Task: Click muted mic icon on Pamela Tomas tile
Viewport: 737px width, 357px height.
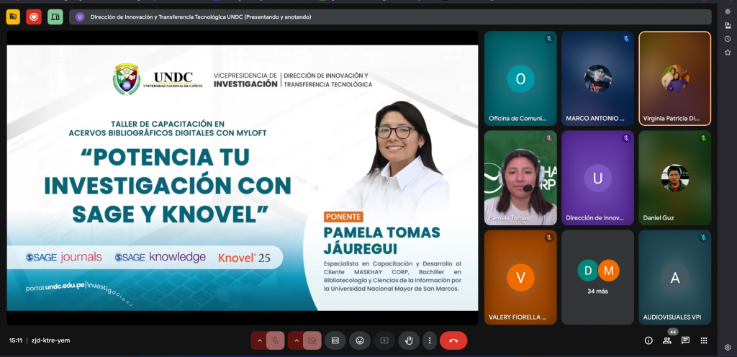Action: 549,138
